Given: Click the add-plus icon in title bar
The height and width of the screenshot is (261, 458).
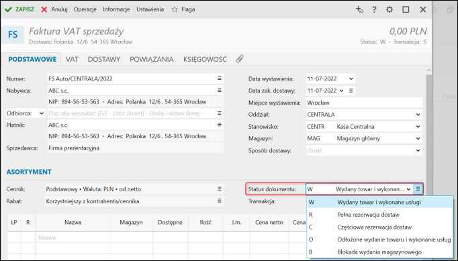Looking at the screenshot, I should tap(359, 9).
